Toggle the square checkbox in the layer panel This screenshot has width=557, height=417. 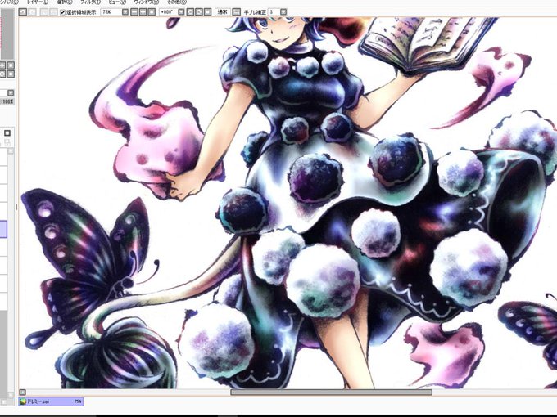click(7, 133)
